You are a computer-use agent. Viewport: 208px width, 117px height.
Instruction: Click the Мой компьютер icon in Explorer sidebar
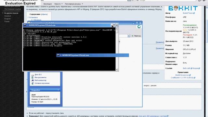click(32, 80)
